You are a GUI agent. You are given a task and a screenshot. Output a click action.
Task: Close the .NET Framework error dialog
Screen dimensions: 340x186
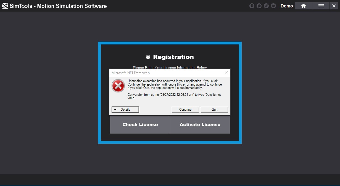(226, 73)
